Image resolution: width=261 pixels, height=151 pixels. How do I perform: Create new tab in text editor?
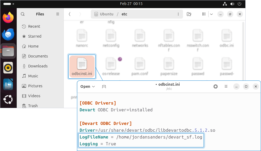coord(104,86)
